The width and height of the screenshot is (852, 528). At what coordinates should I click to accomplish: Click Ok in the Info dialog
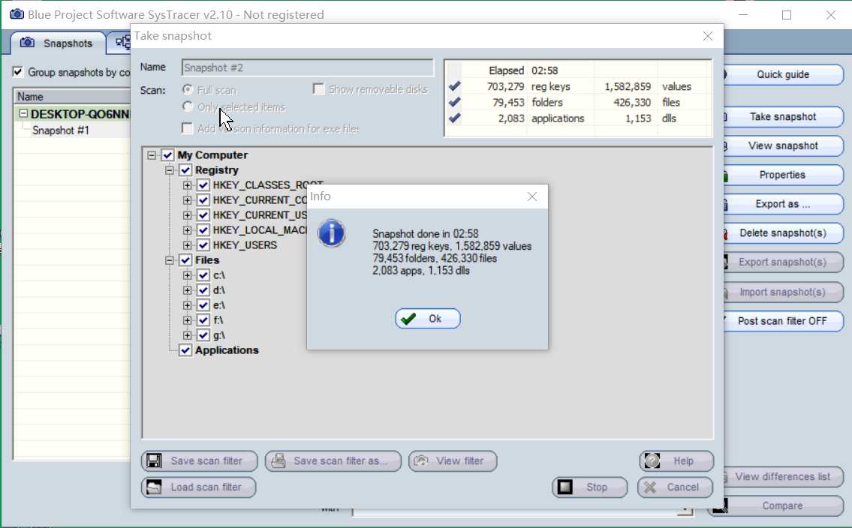(x=428, y=319)
